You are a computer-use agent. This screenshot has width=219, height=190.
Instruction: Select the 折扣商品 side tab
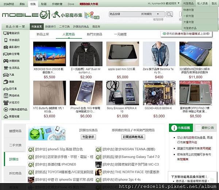pyautogui.click(x=15, y=173)
